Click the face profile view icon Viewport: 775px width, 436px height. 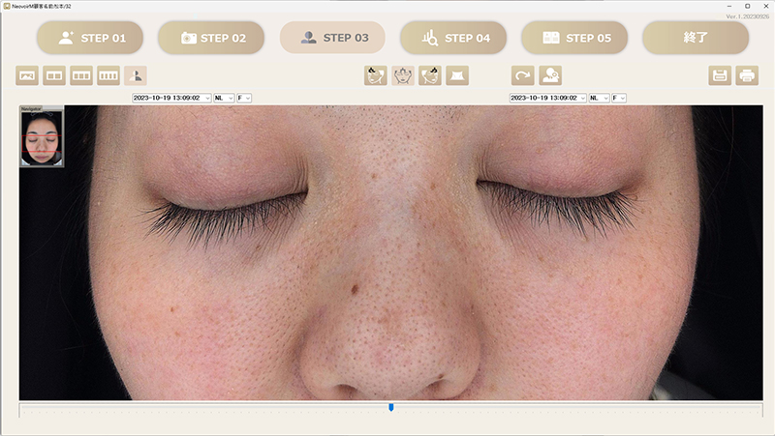136,75
